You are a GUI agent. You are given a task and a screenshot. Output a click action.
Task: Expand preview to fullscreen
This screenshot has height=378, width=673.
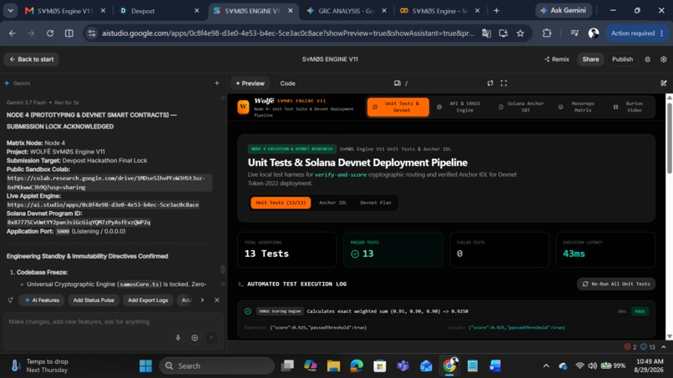click(503, 83)
